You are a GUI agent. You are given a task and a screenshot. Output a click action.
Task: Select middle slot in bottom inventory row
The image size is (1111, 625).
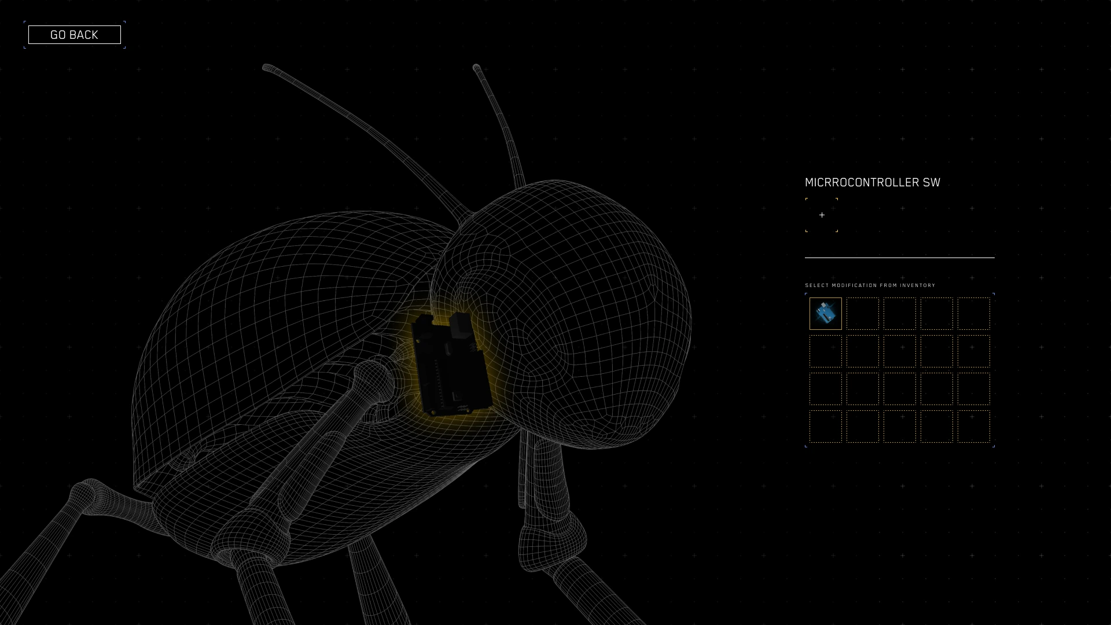(900, 427)
